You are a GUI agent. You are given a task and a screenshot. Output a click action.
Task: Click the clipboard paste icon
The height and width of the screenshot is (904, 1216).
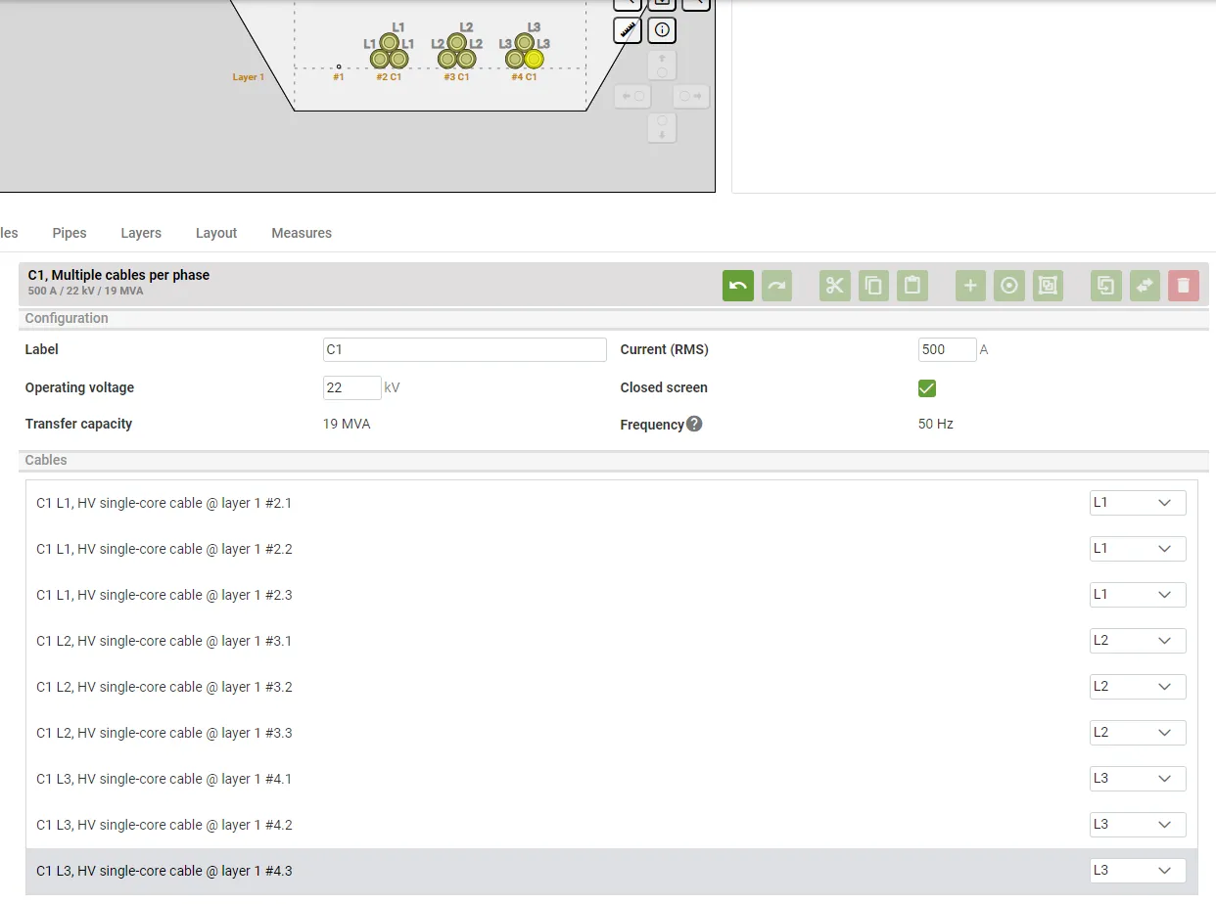tap(912, 286)
